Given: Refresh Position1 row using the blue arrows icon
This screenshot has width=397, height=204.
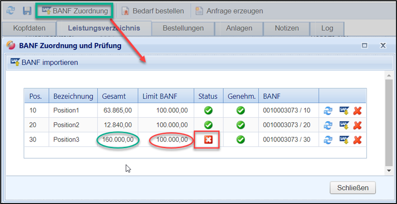Looking at the screenshot, I should pyautogui.click(x=328, y=110).
